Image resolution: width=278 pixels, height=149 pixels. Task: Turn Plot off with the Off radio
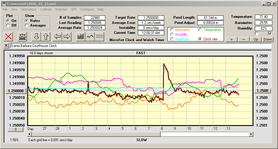8,25
